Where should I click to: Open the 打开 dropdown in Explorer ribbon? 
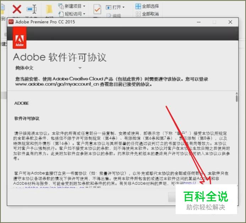pyautogui.click(x=115, y=7)
